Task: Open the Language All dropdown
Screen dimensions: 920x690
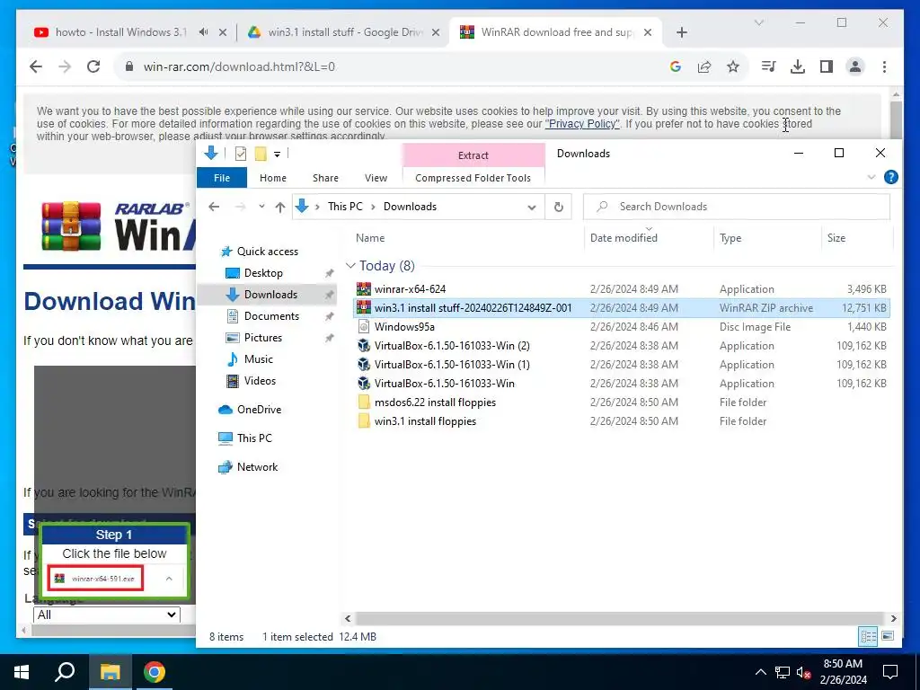Action: (106, 615)
